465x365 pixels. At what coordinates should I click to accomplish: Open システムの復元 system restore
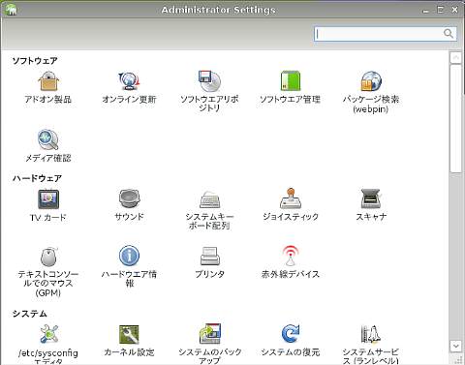coord(291,341)
